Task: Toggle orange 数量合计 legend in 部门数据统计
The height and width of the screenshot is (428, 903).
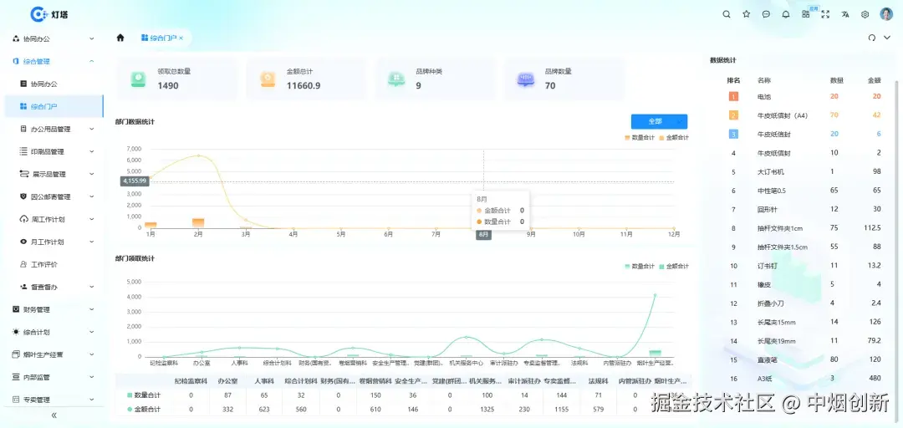Action: click(x=640, y=138)
